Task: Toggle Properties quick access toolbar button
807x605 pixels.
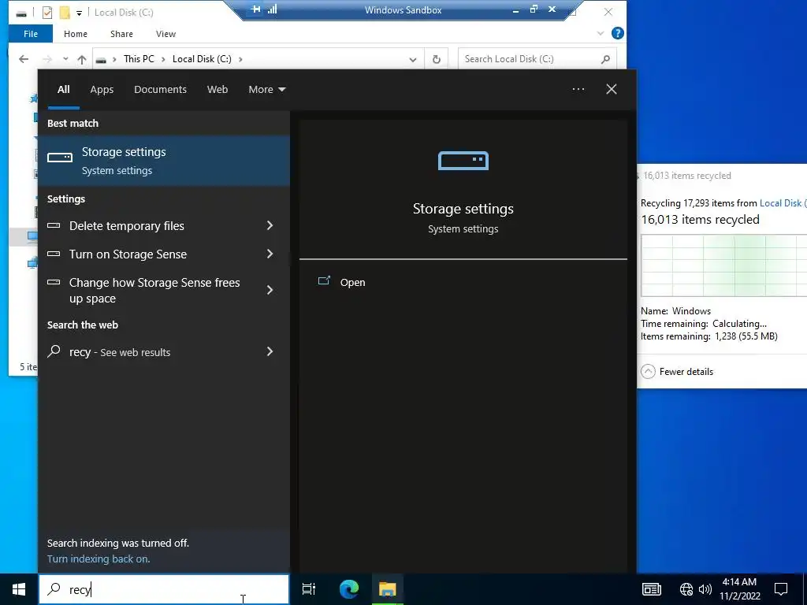Action: point(46,13)
